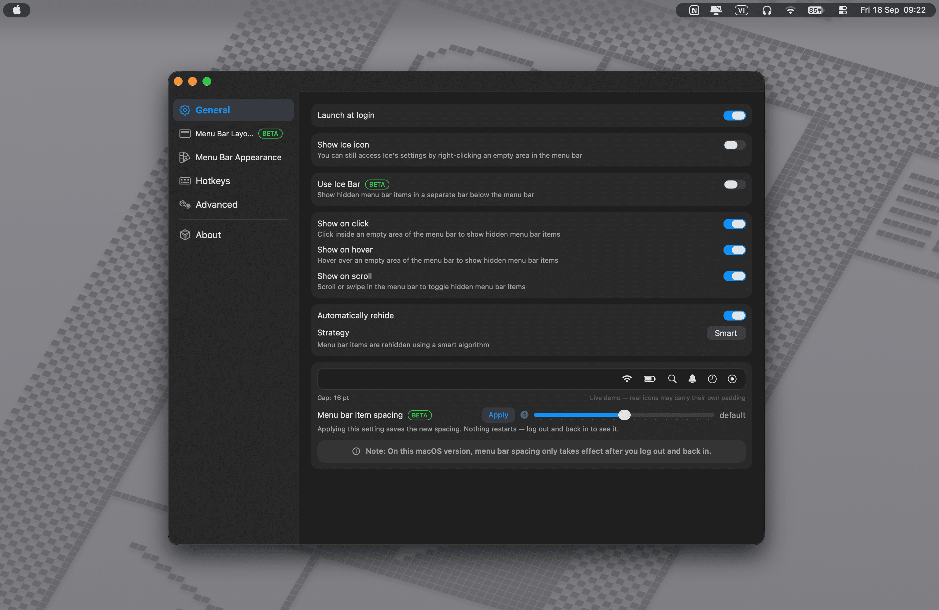Click the BETA badge beside item spacing
This screenshot has height=610, width=939.
coord(420,415)
